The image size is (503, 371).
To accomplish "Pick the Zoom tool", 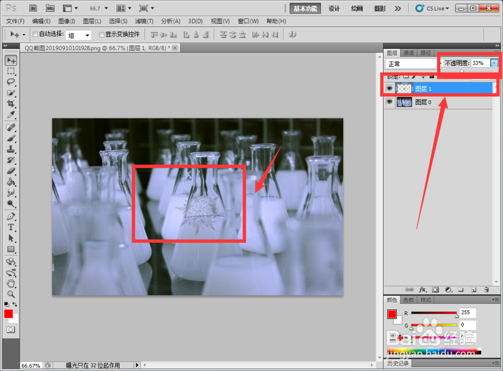I will pos(11,294).
